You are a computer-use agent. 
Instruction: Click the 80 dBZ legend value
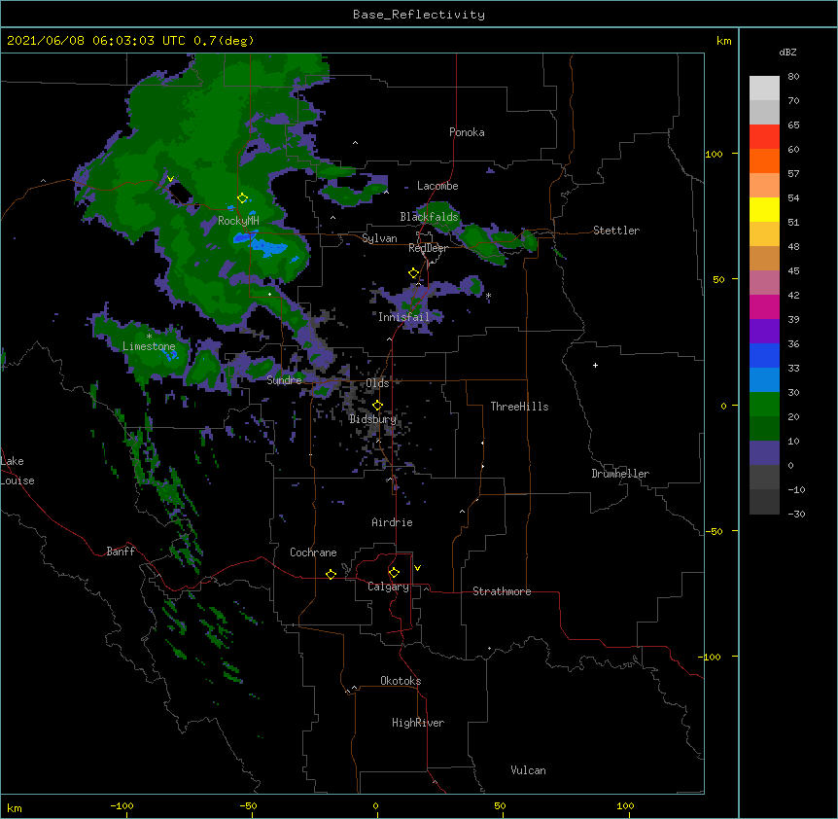pyautogui.click(x=793, y=77)
